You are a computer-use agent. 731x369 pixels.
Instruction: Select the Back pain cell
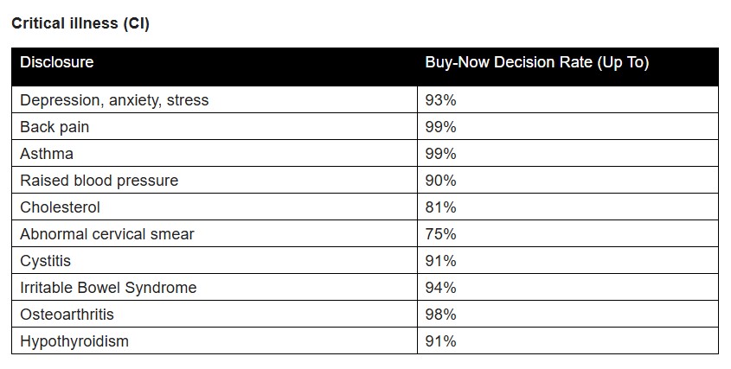tap(55, 127)
